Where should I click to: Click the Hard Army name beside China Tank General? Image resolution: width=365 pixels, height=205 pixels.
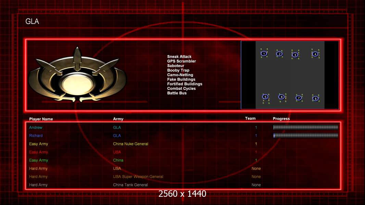coord(38,185)
